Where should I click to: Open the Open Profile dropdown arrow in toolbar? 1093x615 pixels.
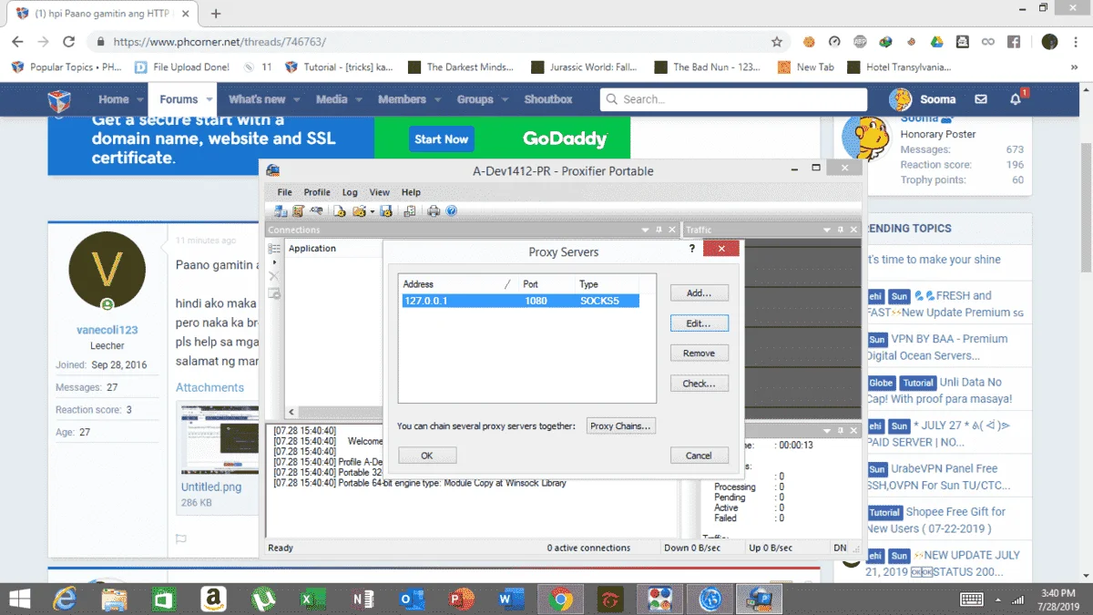tap(372, 212)
